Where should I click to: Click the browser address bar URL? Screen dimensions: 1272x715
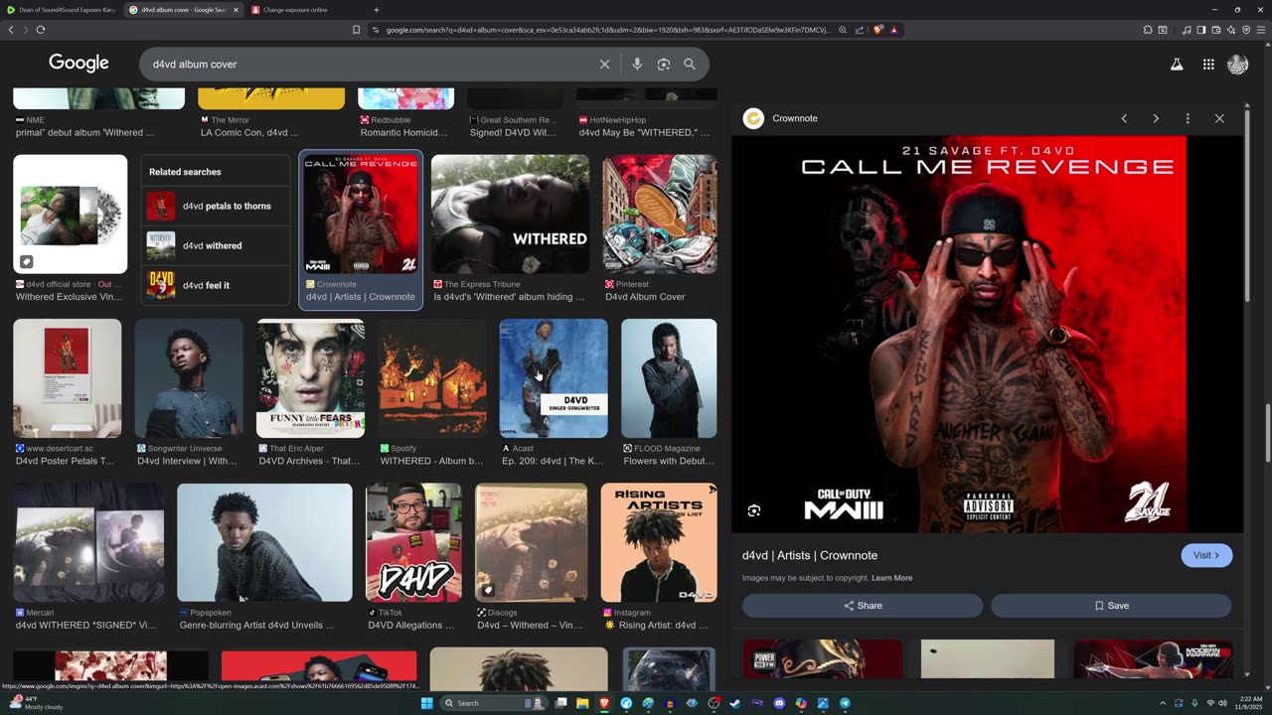click(607, 30)
